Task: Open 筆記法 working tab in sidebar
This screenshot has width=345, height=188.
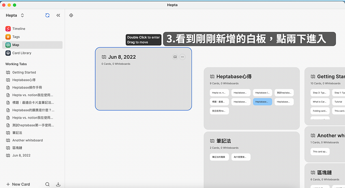Action: [32, 132]
